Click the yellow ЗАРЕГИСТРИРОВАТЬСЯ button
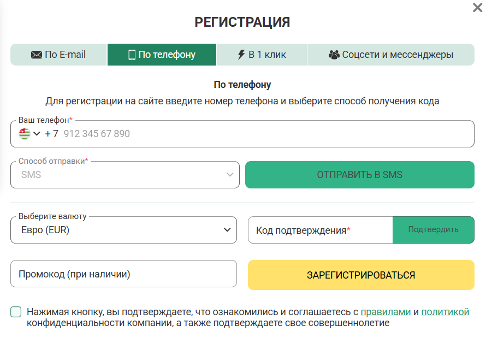The height and width of the screenshot is (349, 486). point(361,275)
